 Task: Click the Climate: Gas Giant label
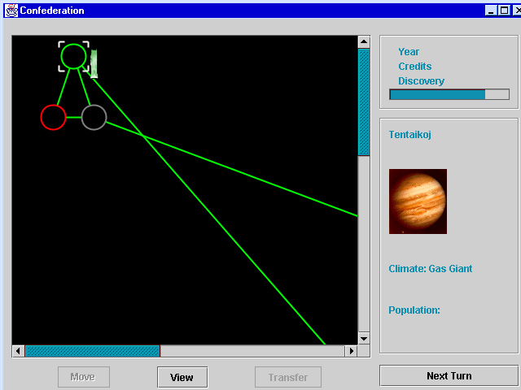pyautogui.click(x=431, y=269)
